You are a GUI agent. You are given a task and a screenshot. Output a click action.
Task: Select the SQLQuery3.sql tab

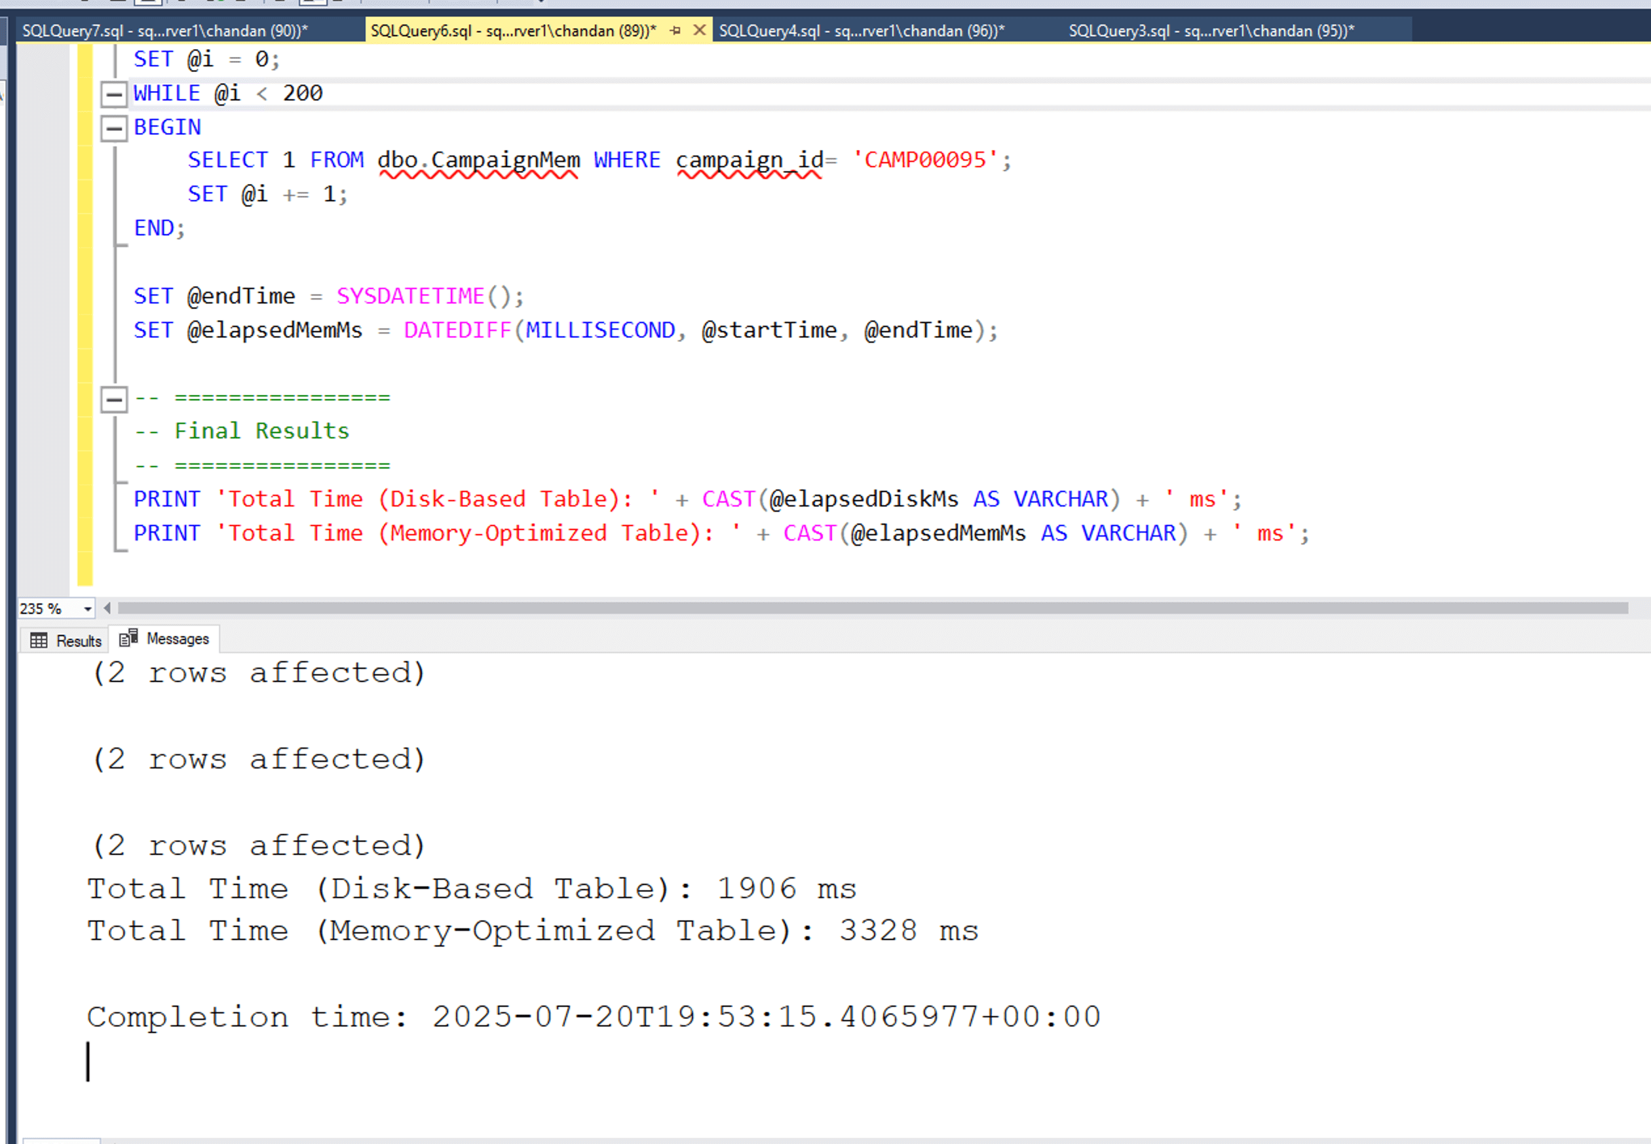click(1211, 31)
